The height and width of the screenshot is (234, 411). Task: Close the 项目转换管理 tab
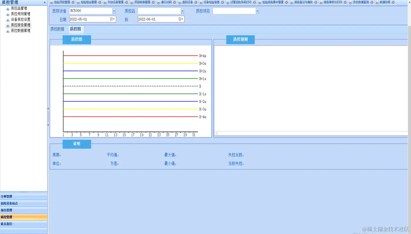(153, 2)
